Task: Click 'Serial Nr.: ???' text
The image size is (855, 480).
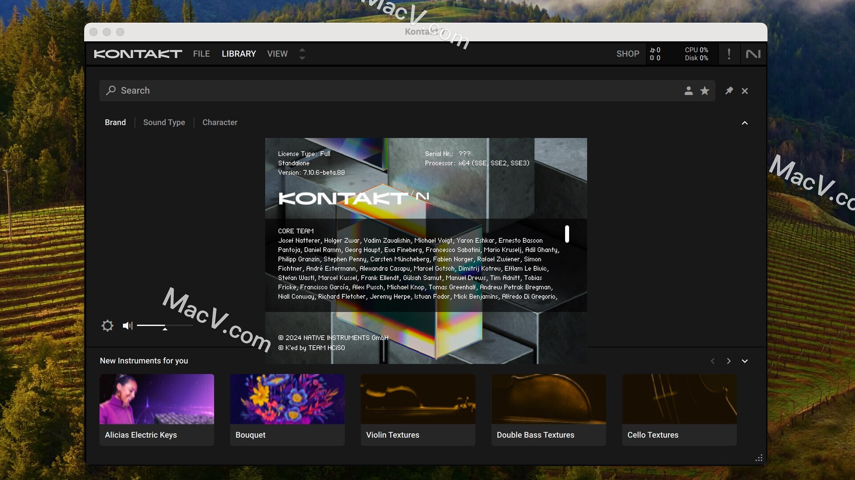Action: coord(448,154)
